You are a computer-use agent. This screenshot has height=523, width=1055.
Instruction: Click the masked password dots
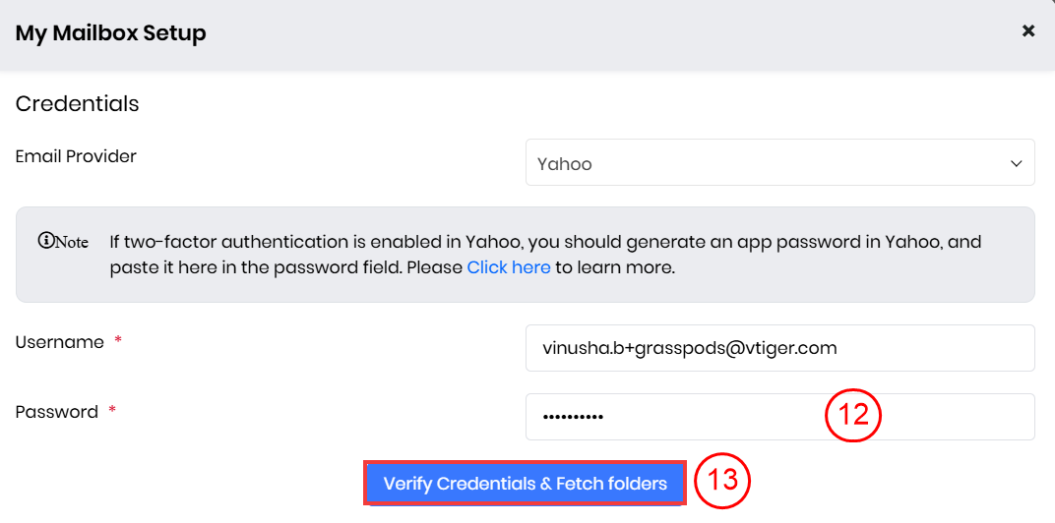click(x=573, y=417)
